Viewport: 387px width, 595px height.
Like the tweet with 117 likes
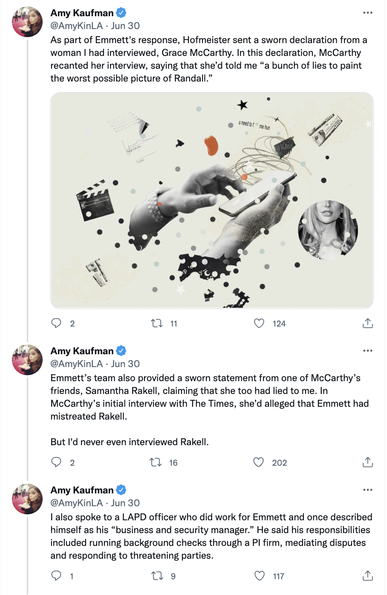(260, 576)
